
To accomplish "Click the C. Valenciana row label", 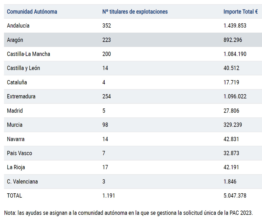I will [x=22, y=182].
